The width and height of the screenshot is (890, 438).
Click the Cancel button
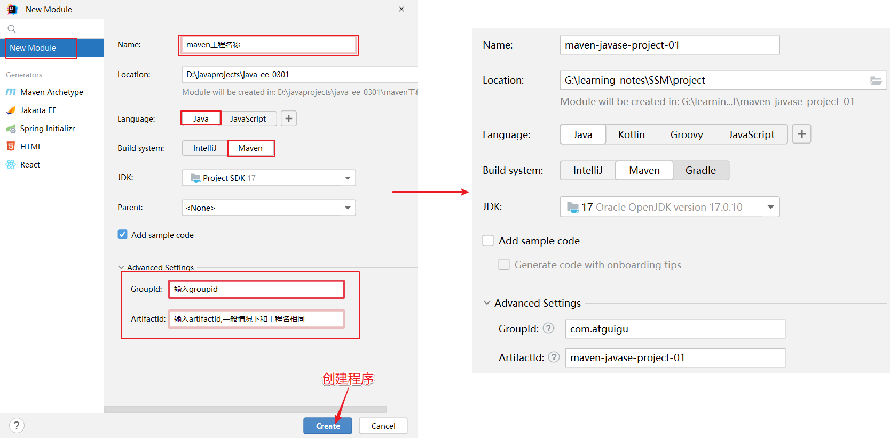coord(383,426)
